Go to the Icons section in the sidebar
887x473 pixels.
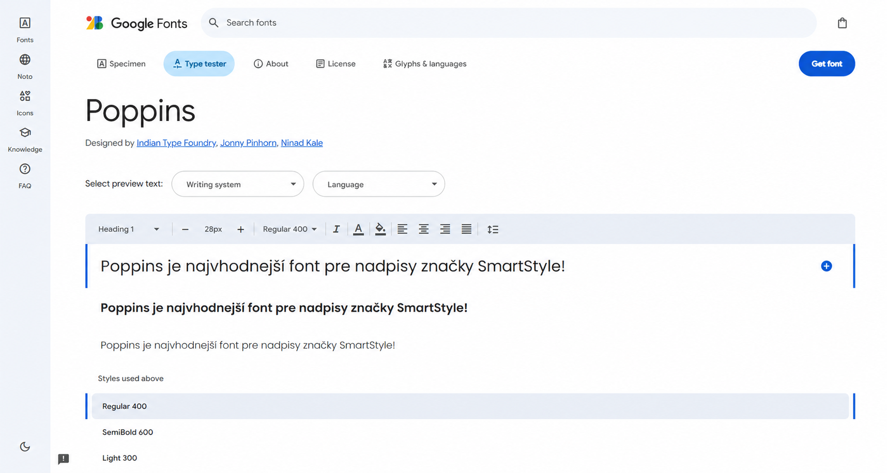[x=25, y=103]
